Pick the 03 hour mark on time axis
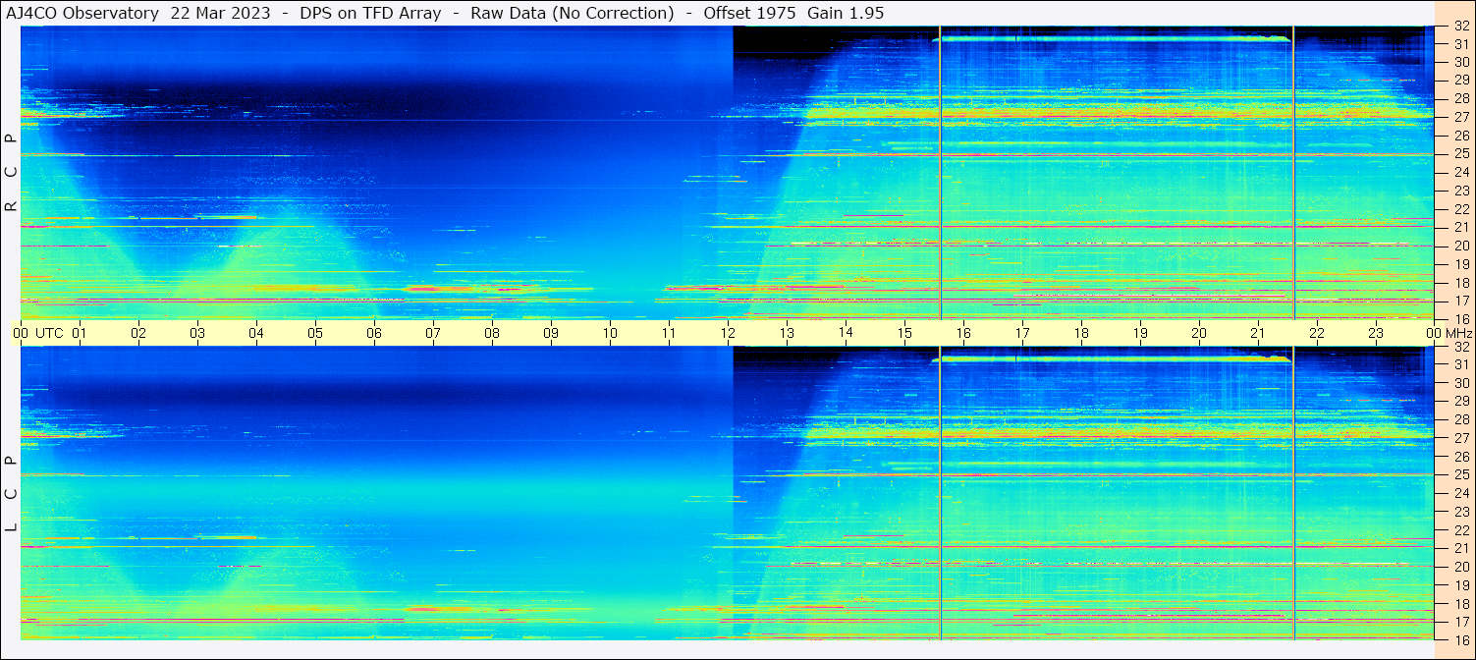1476x660 pixels. [x=197, y=333]
